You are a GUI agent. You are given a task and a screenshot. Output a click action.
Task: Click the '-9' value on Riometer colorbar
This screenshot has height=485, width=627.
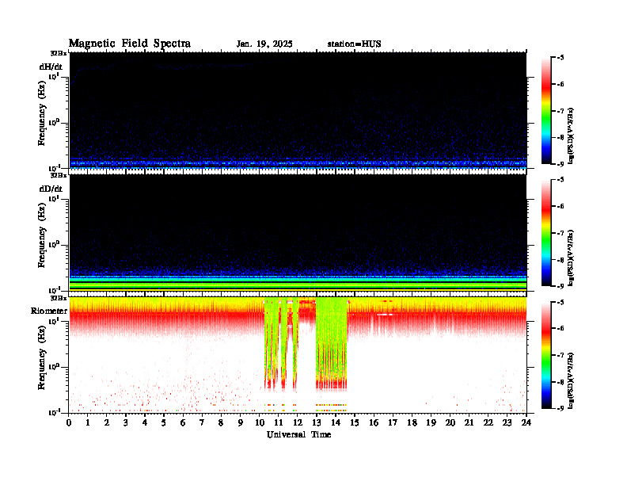(x=560, y=408)
